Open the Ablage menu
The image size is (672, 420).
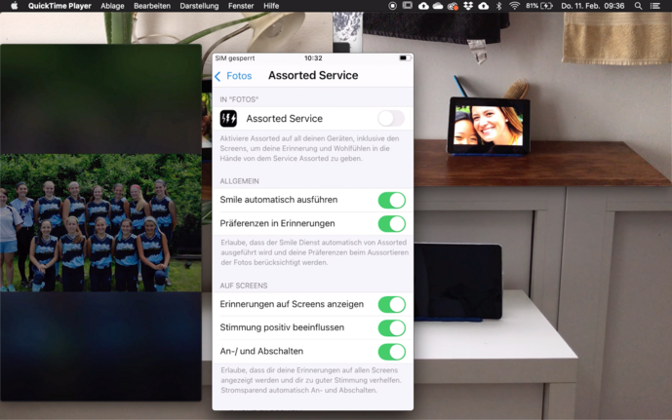pyautogui.click(x=112, y=6)
